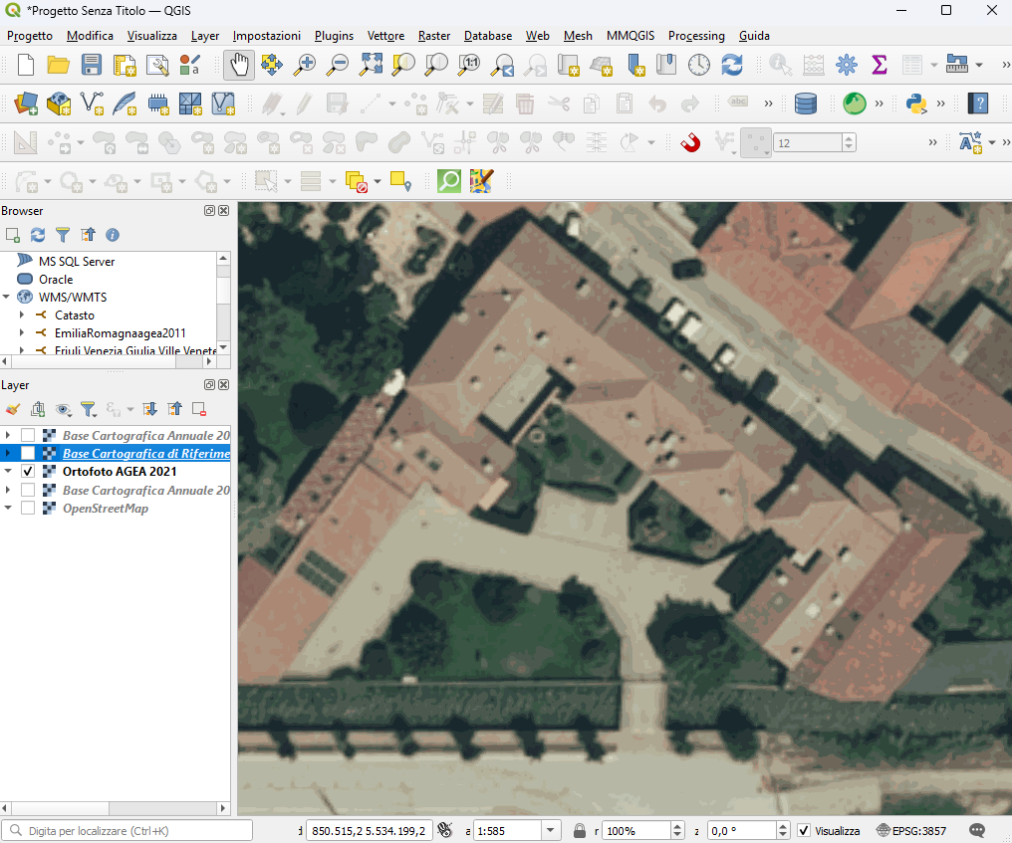Click the EPSG:3857 CRS button
Screen dimensions: 1012x843
(911, 831)
